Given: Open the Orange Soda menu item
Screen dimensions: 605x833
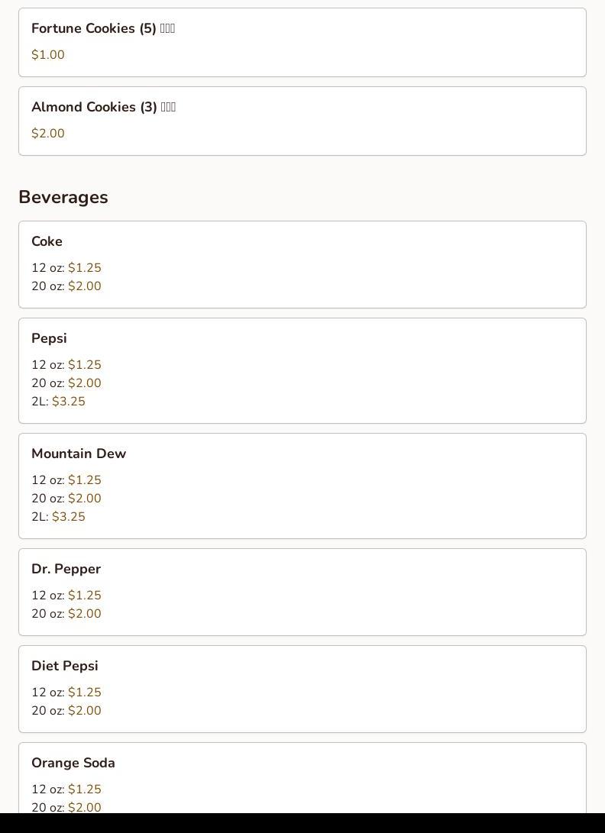Looking at the screenshot, I should pyautogui.click(x=73, y=763).
